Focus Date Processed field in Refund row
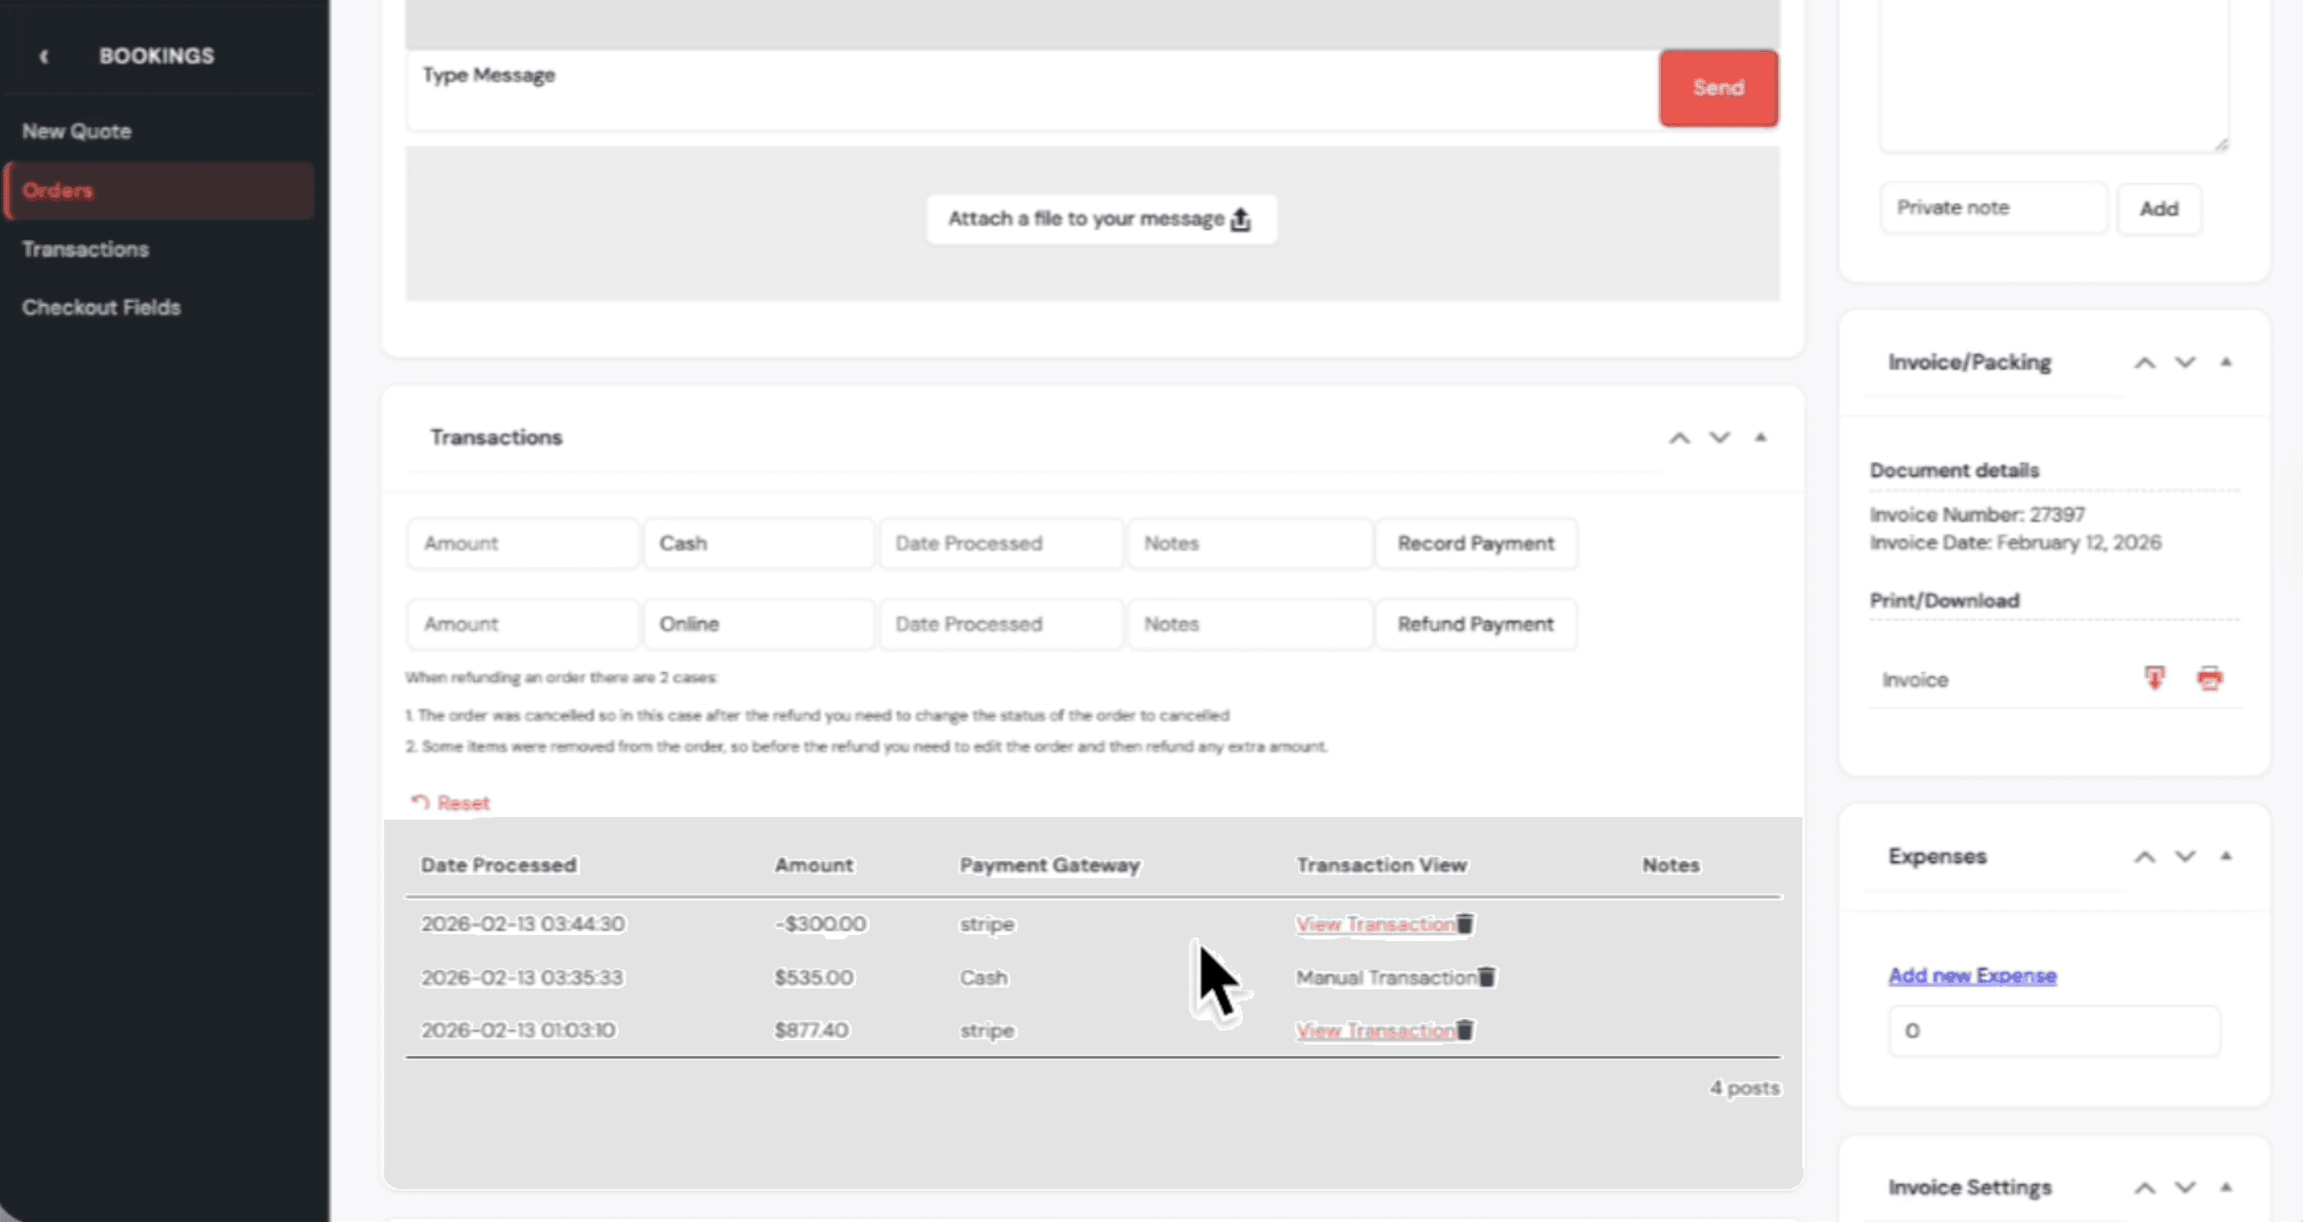2303x1222 pixels. tap(1001, 624)
